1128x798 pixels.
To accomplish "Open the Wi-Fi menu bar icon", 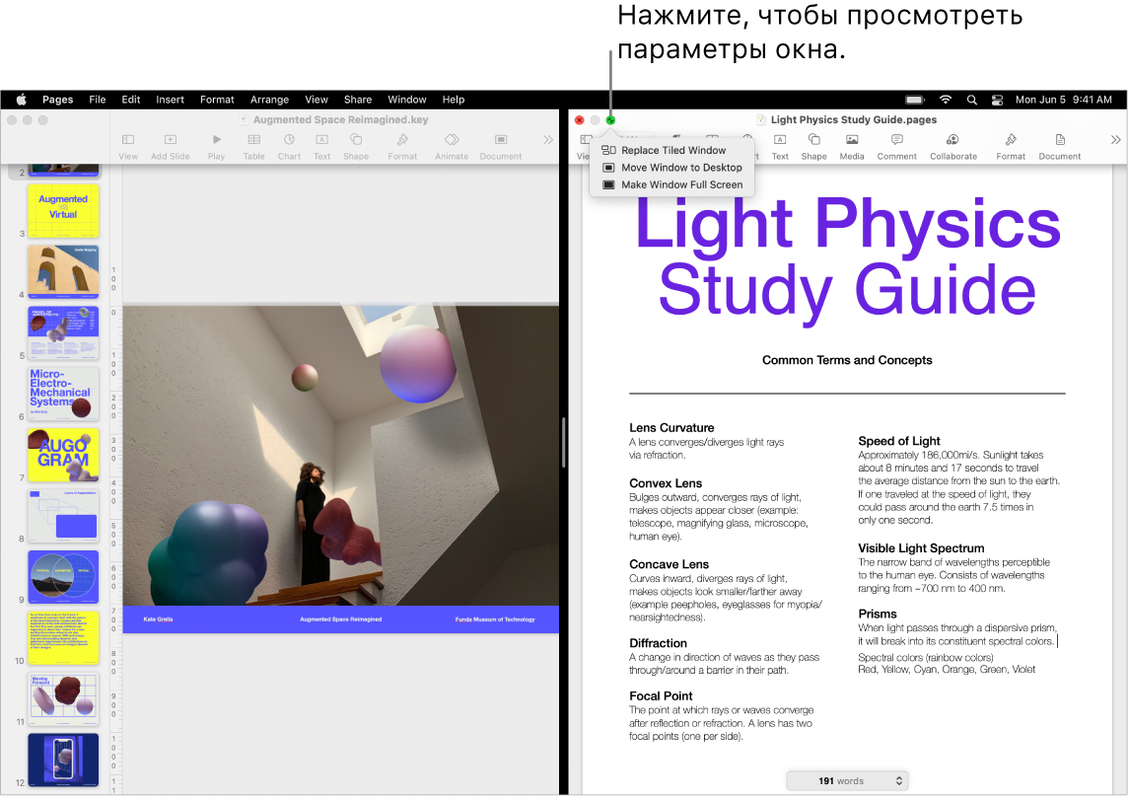I will click(945, 99).
